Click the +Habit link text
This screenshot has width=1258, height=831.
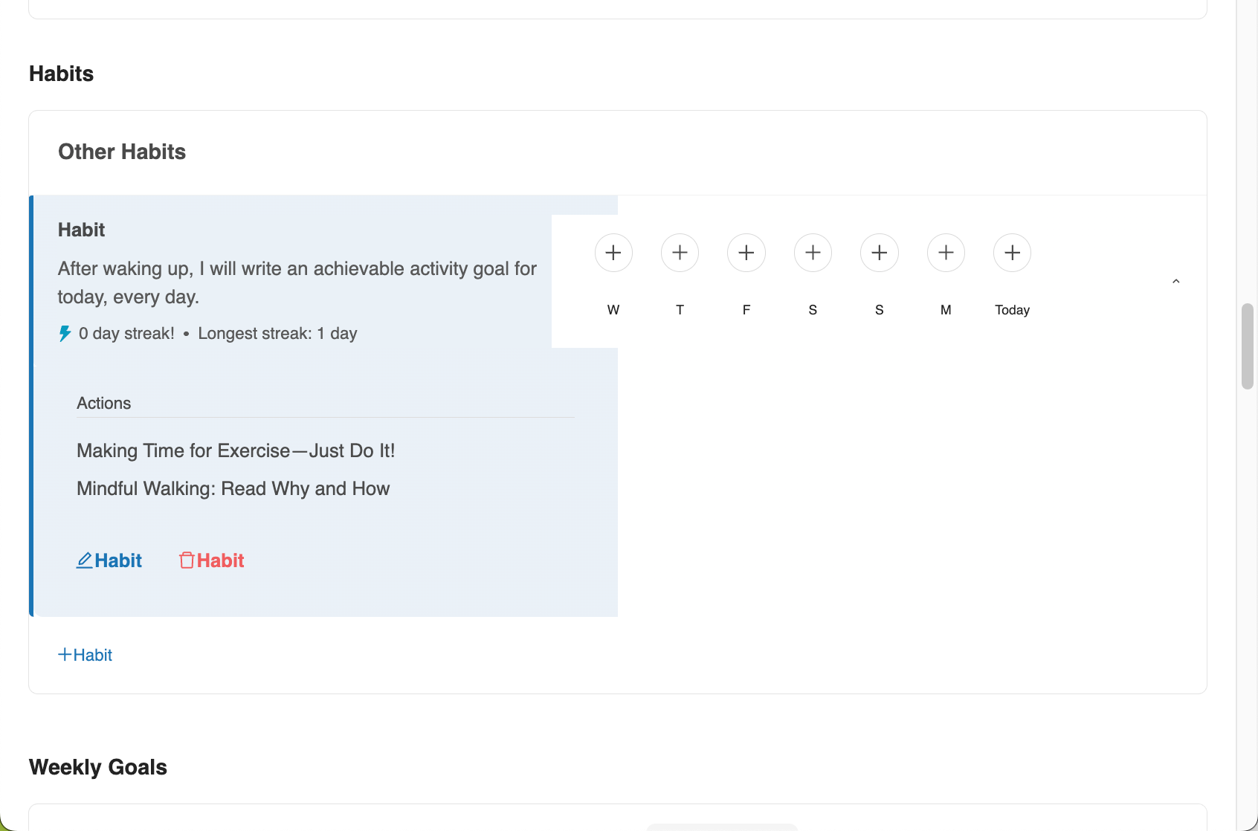tap(93, 655)
